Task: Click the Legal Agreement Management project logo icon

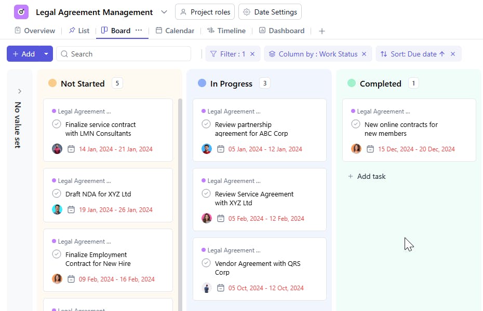Action: click(21, 12)
